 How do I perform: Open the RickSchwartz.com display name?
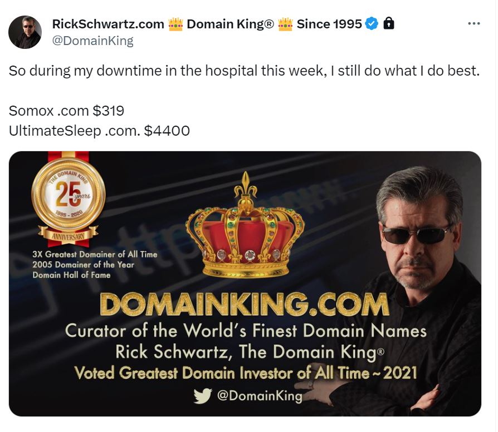[108, 24]
